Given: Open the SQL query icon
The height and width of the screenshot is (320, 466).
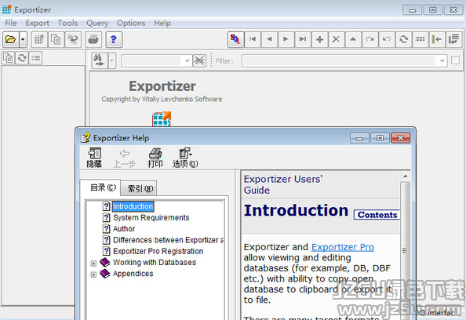Looking at the screenshot, I should [x=235, y=39].
